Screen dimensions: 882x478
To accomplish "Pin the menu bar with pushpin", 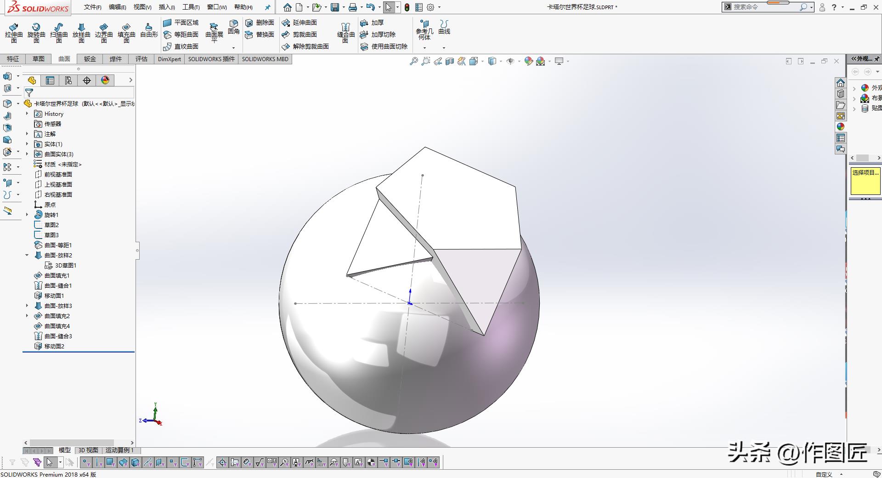I will (x=268, y=7).
